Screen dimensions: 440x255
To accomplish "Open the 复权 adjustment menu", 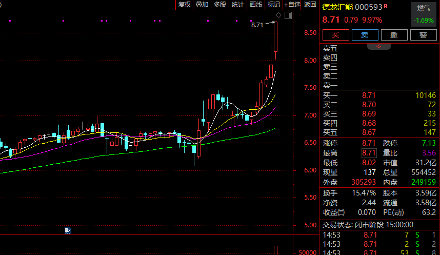I will (x=184, y=5).
